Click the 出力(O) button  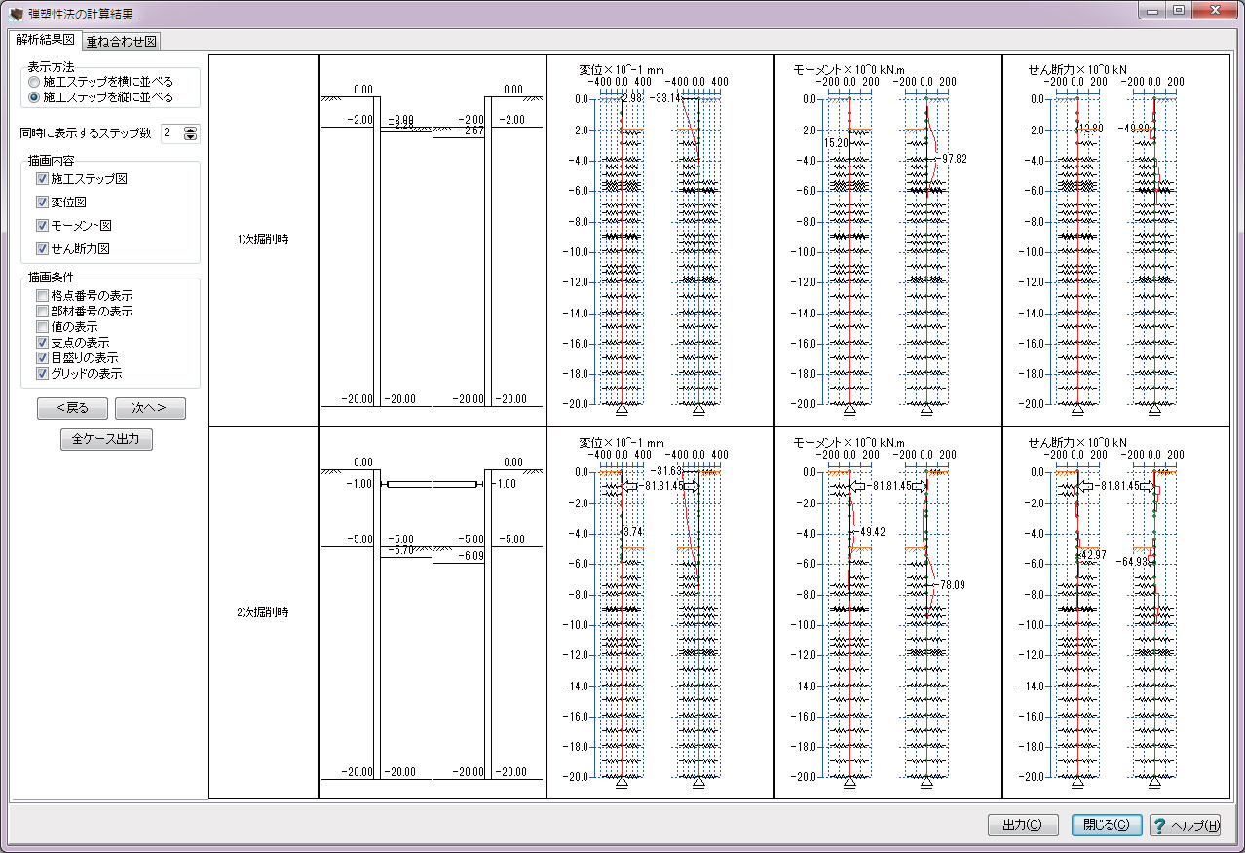[x=1022, y=825]
